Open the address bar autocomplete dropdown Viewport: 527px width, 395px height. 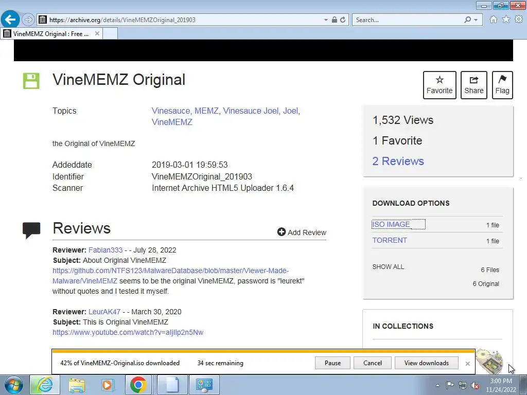point(326,20)
